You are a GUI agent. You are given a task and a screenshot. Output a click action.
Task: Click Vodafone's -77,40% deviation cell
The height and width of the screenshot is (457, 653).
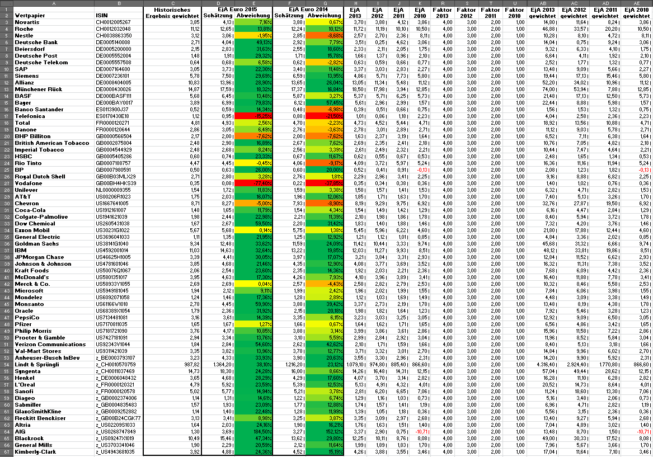tap(253, 183)
